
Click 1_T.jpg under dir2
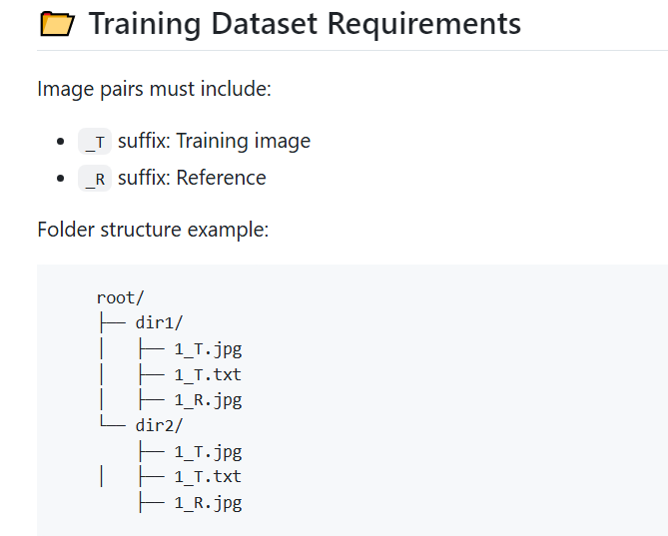[208, 452]
